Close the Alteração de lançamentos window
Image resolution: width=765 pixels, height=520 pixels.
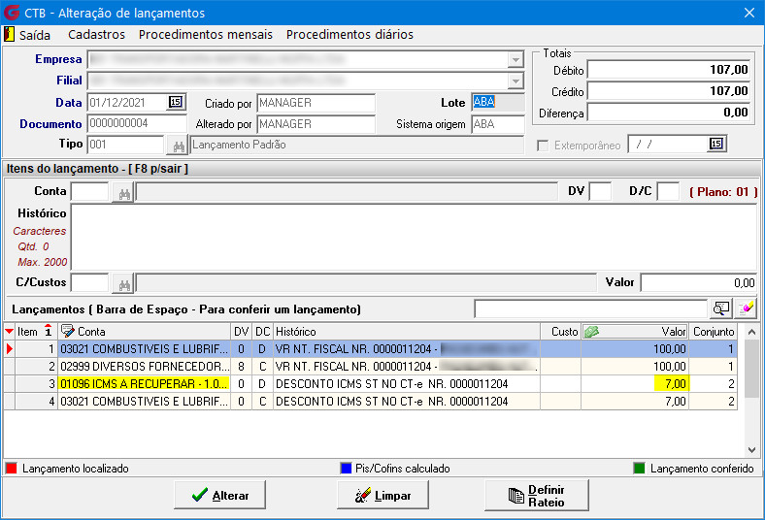click(749, 13)
